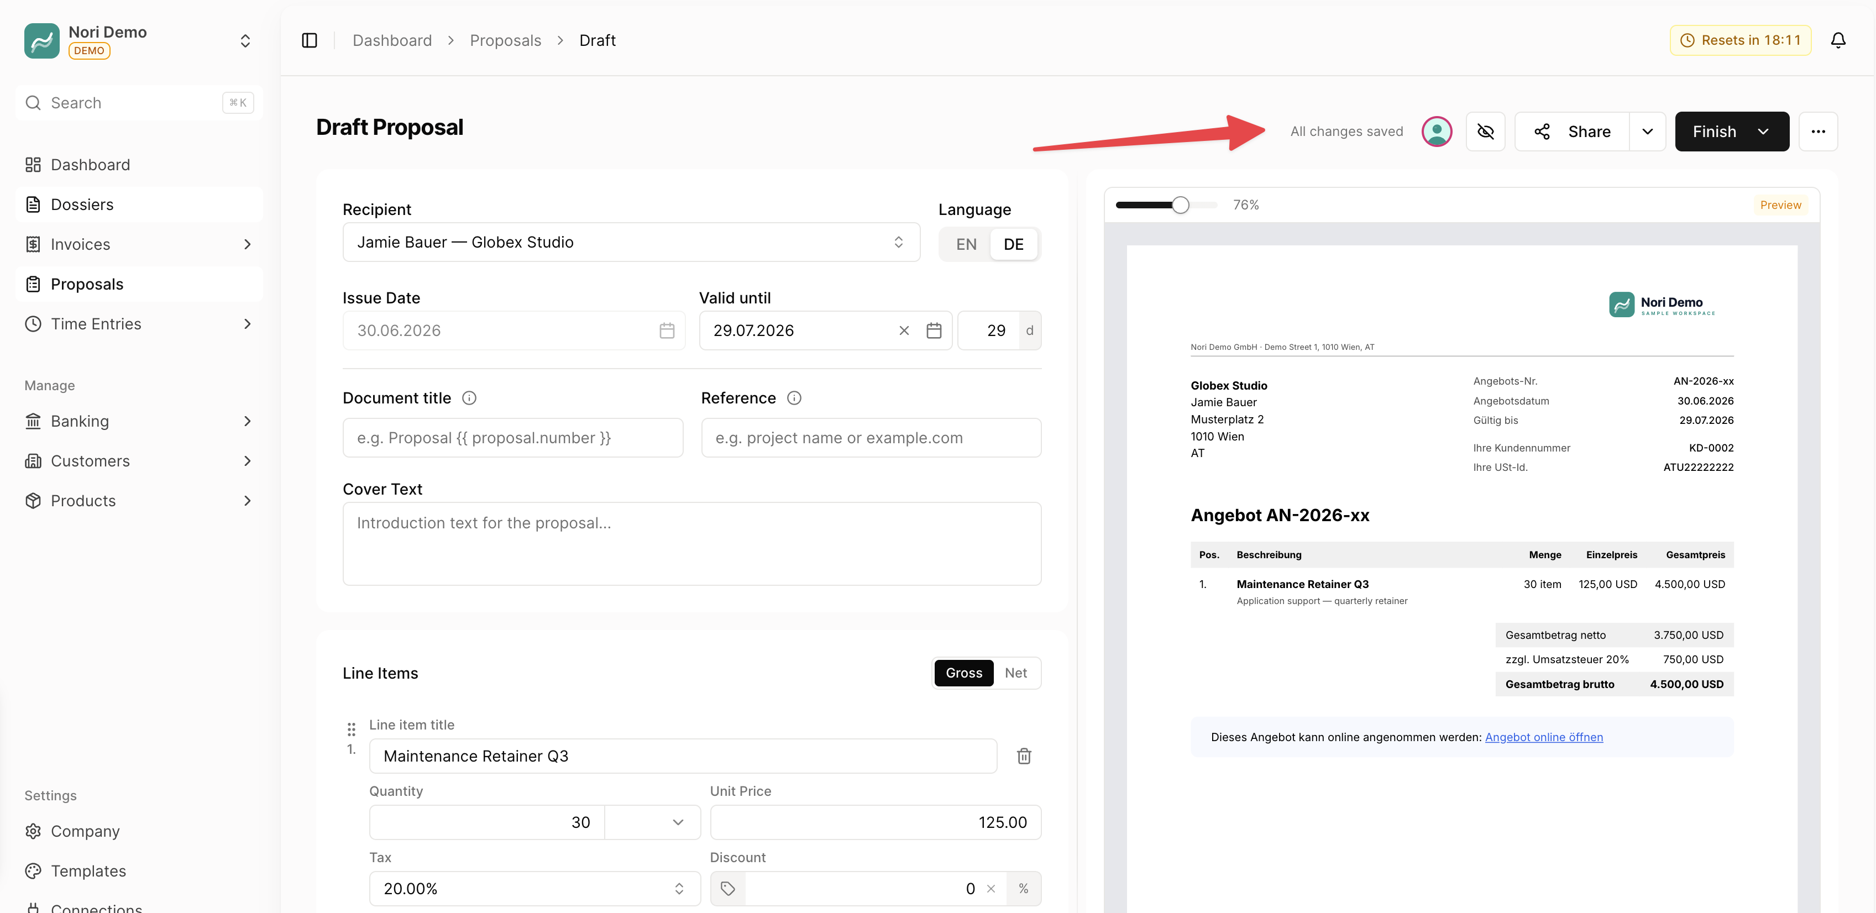Switch language to EN
The height and width of the screenshot is (913, 1876).
(x=966, y=244)
